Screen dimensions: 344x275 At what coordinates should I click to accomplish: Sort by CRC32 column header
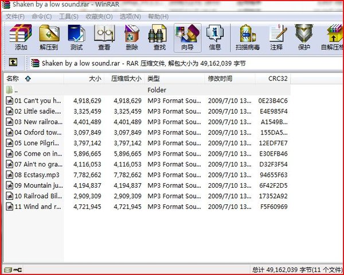pyautogui.click(x=273, y=79)
